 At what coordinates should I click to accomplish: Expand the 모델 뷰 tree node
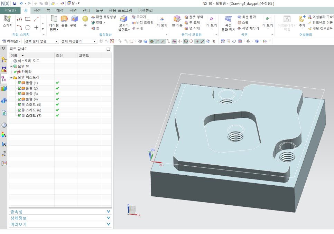11,67
